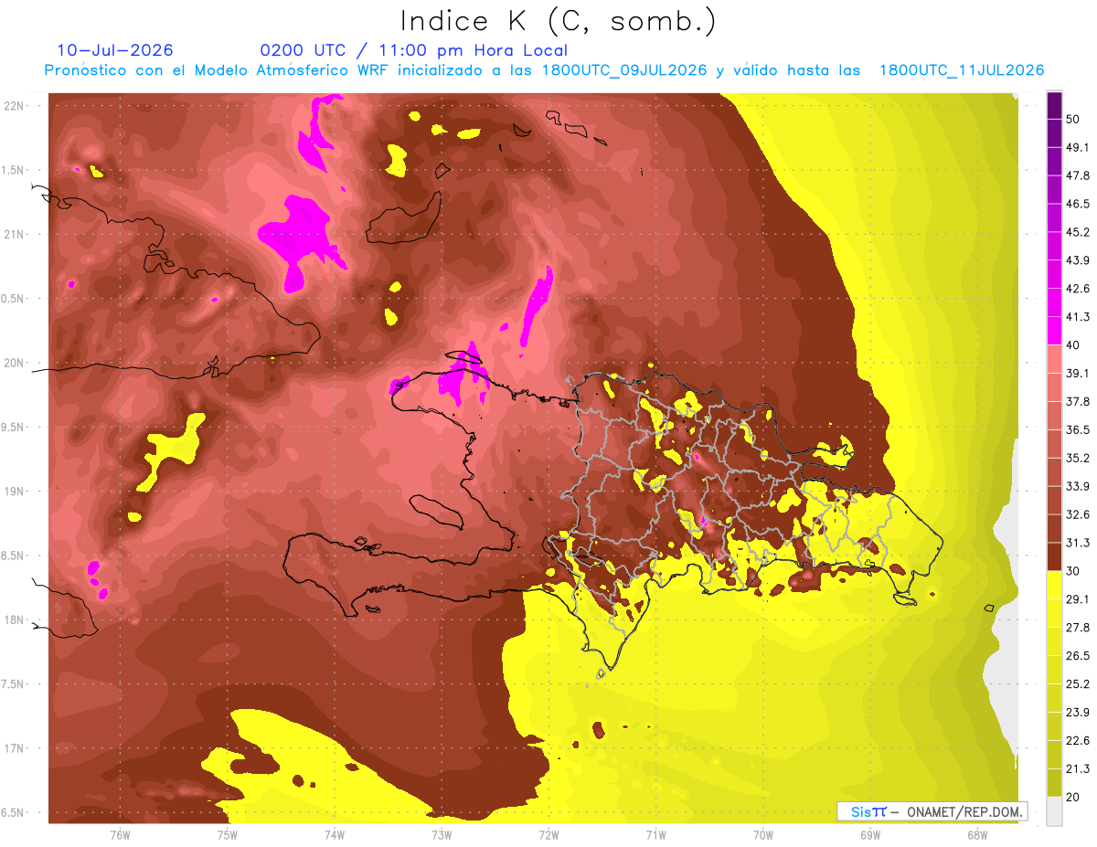Click the colorbar value "35.2"
The image size is (1097, 847).
click(x=1077, y=459)
